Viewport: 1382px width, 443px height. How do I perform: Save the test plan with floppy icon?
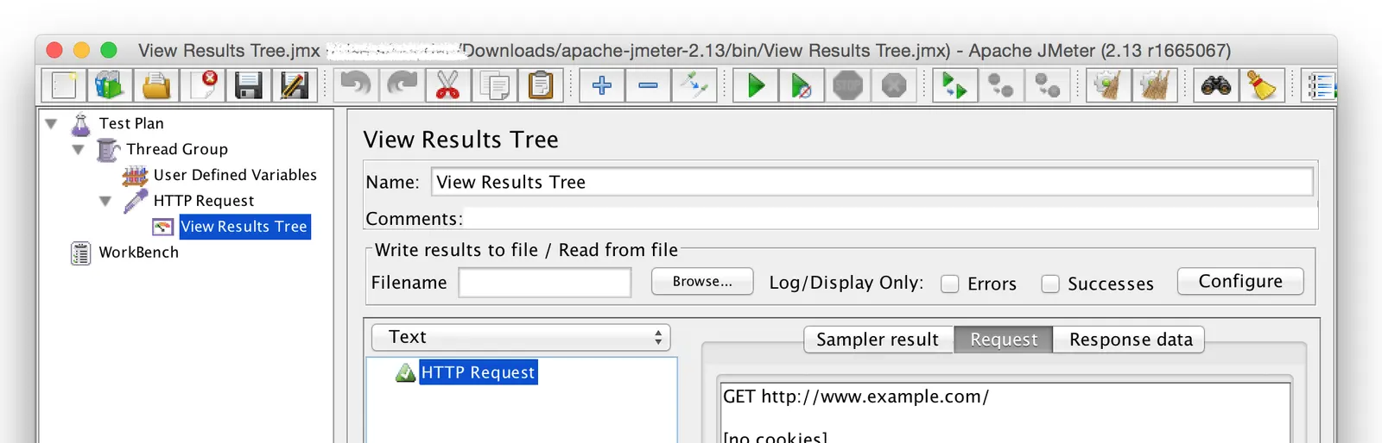pyautogui.click(x=248, y=85)
